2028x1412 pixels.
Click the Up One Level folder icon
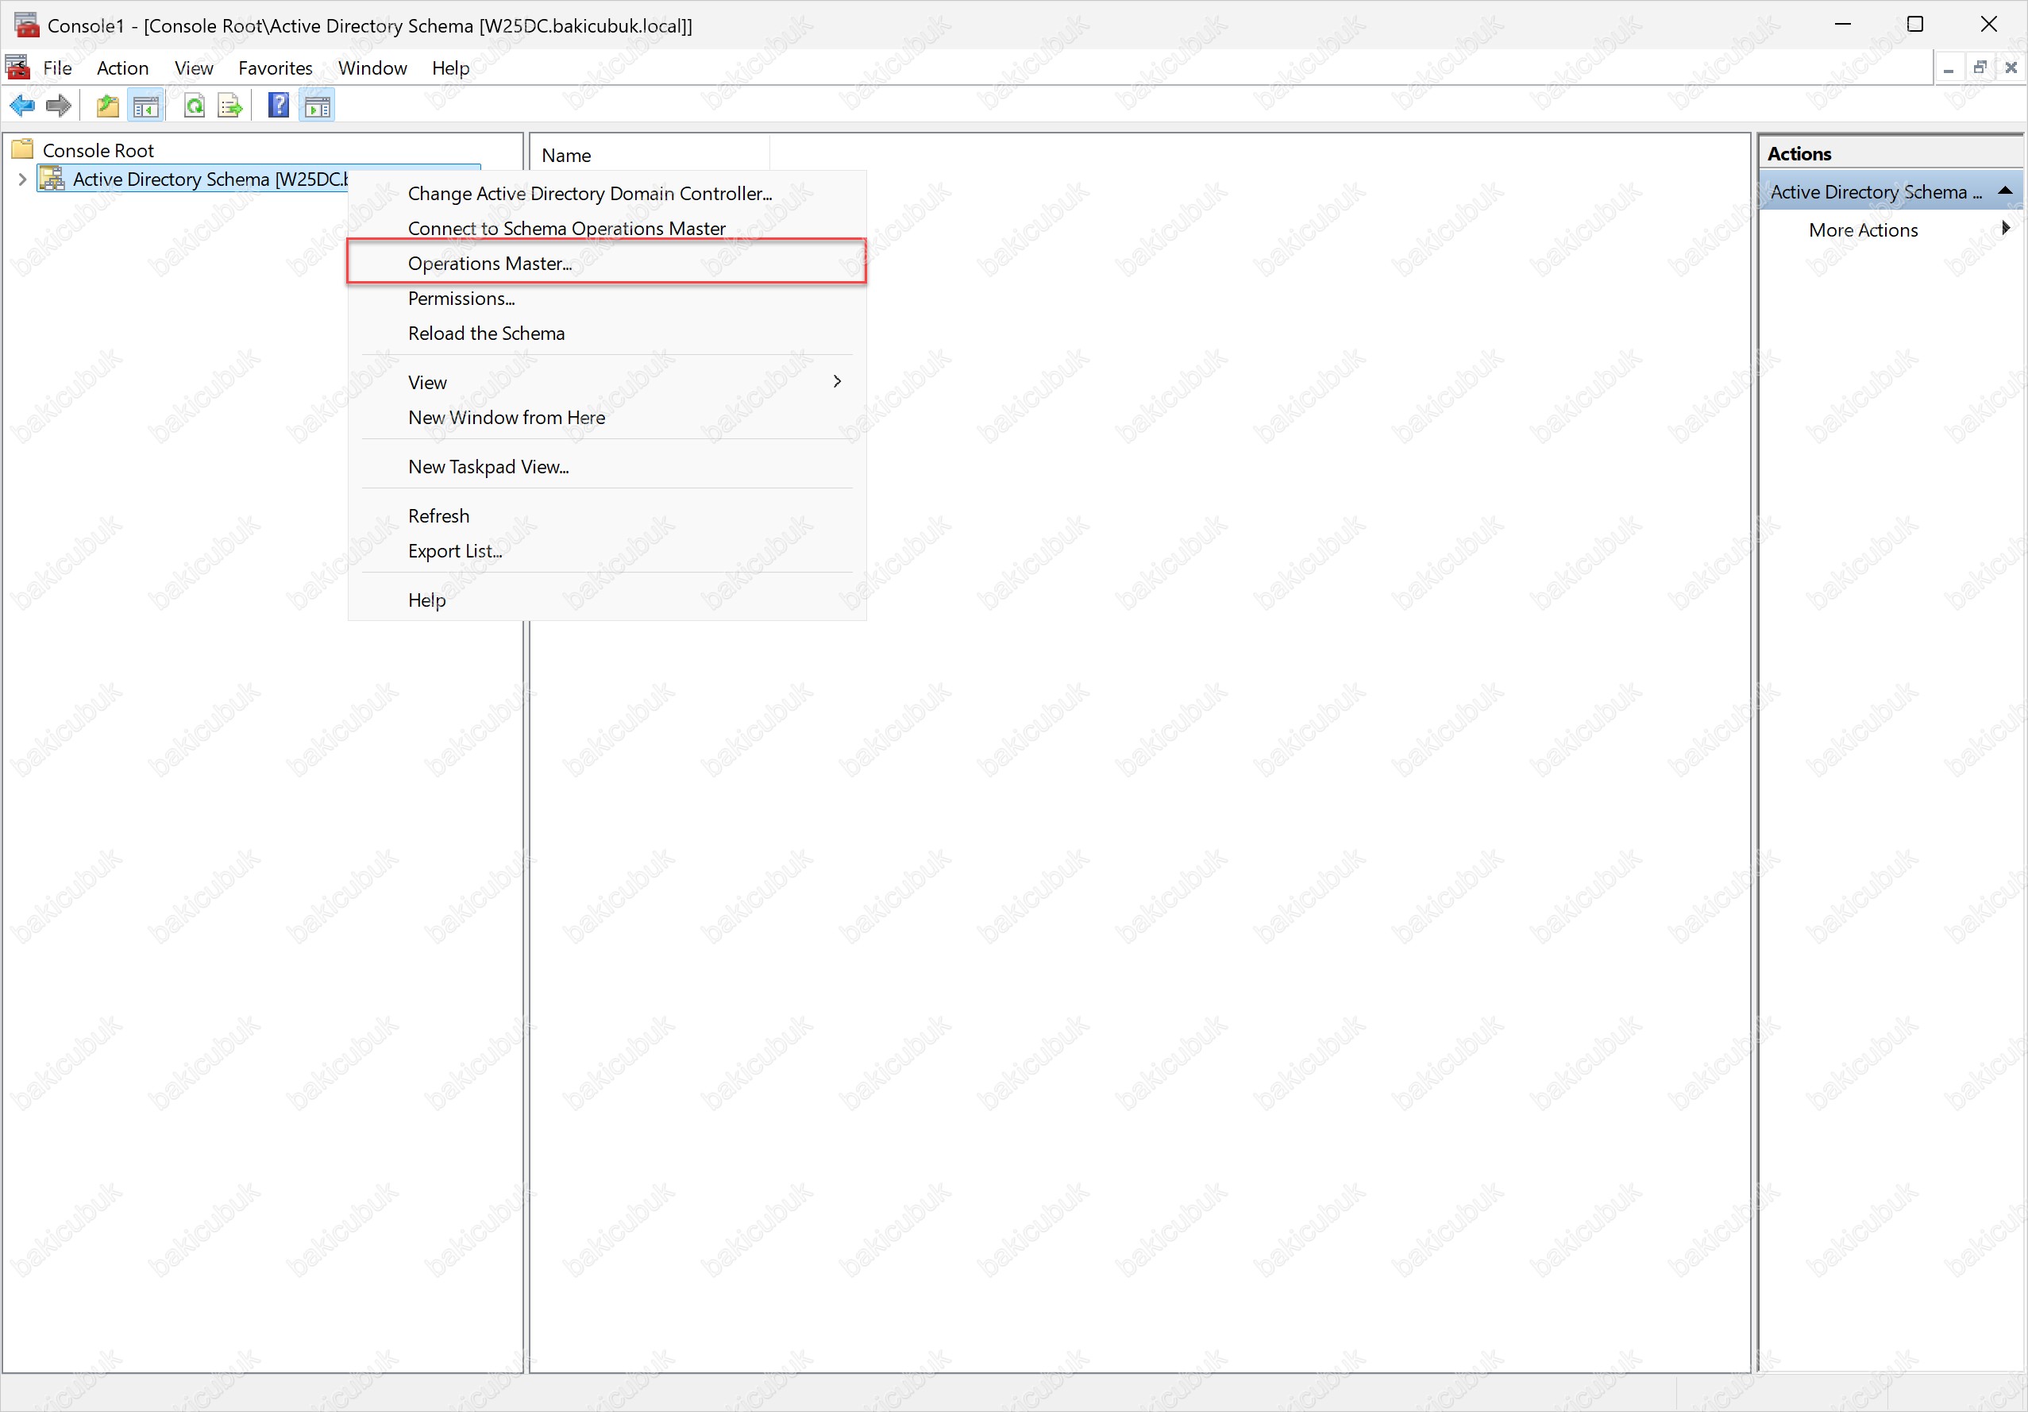point(107,106)
